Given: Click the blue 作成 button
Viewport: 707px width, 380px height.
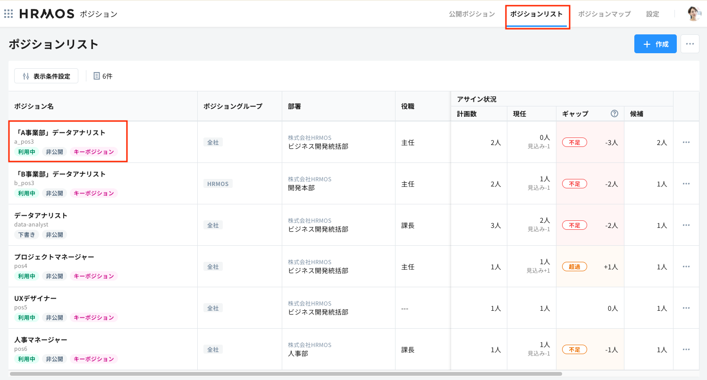Looking at the screenshot, I should coord(655,43).
